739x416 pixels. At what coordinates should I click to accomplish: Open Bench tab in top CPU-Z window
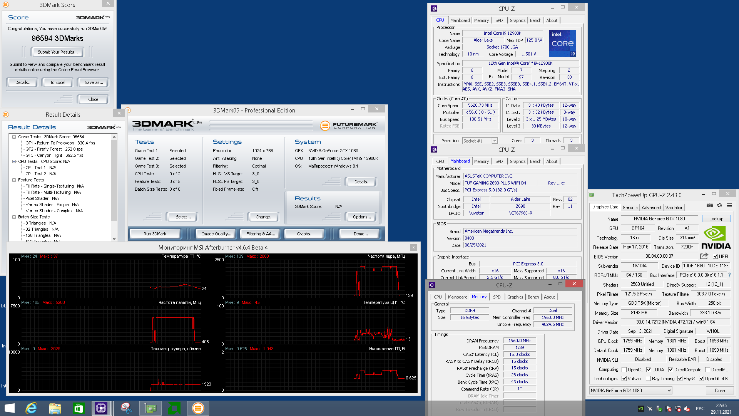coord(535,20)
